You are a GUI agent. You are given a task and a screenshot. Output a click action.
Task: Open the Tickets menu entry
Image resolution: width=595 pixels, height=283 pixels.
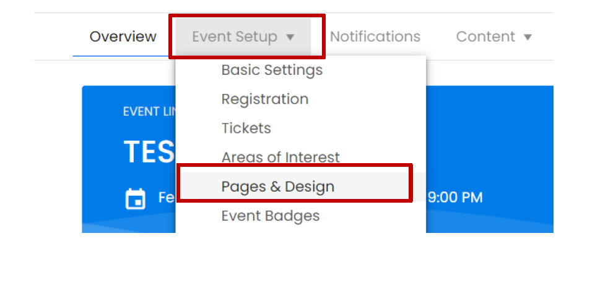pos(246,128)
